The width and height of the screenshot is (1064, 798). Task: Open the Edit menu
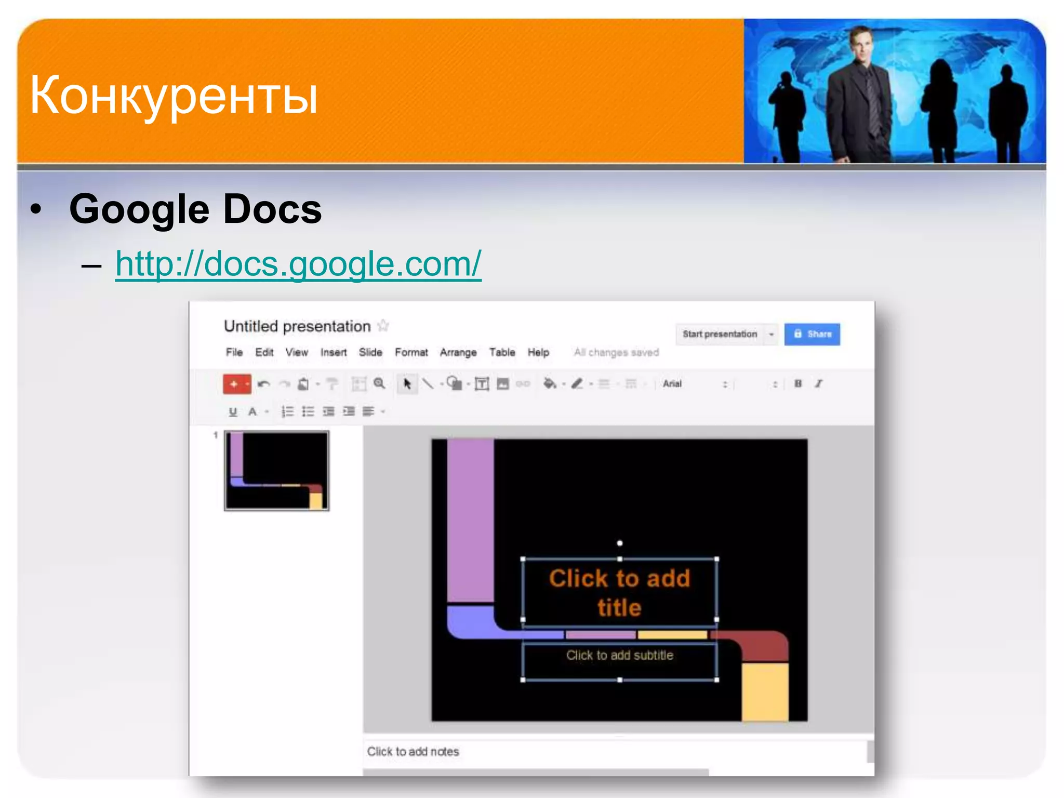click(x=264, y=352)
